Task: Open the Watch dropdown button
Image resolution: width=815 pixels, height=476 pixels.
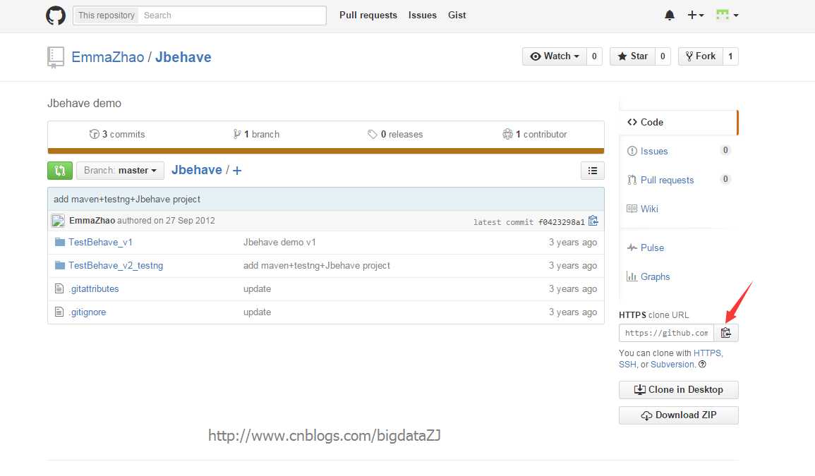Action: [555, 56]
